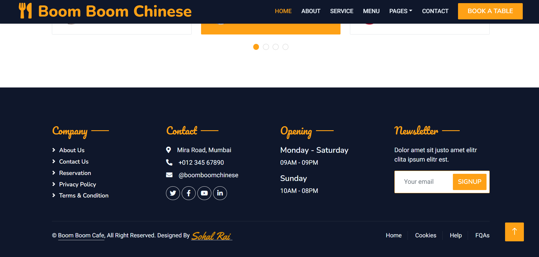The image size is (539, 257).
Task: Click the phone icon in Contact
Action: click(x=169, y=162)
